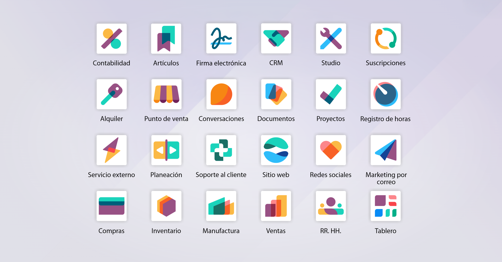
Task: Open the Planeación arrows icon
Action: point(166,150)
